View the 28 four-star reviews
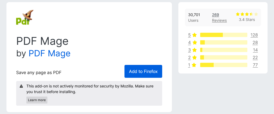This screenshot has width=274, height=114. pyautogui.click(x=255, y=42)
